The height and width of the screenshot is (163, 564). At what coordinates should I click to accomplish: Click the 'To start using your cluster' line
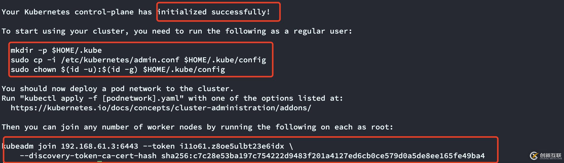pos(177,31)
